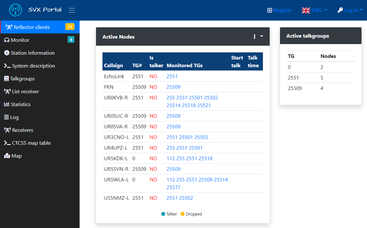The width and height of the screenshot is (367, 228).
Task: Click the Reflector clients count badge
Action: pyautogui.click(x=70, y=27)
